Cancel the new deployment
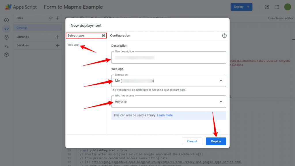 (x=192, y=141)
